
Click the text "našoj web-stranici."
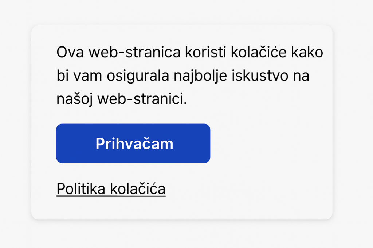coord(122,99)
